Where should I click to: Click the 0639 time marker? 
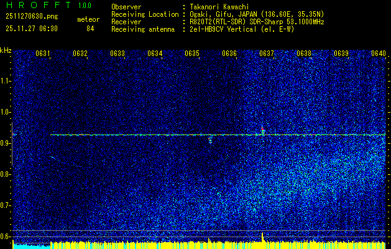341,54
